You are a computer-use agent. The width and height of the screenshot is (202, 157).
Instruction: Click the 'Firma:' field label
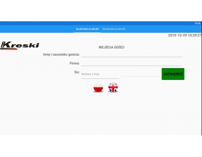[75, 63]
